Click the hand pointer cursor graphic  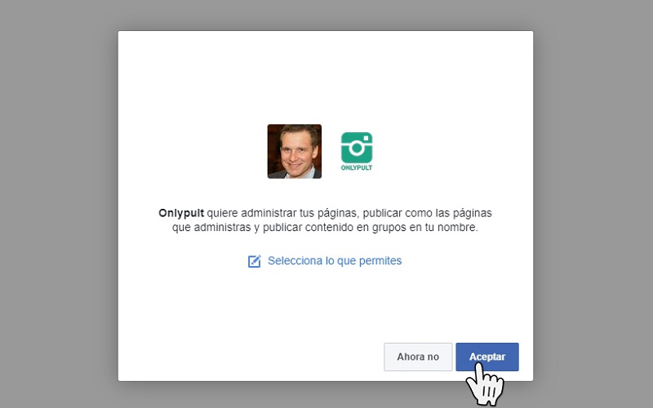pyautogui.click(x=487, y=384)
